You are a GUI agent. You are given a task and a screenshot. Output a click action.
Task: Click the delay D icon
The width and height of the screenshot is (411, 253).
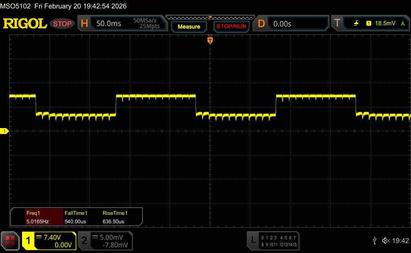261,24
